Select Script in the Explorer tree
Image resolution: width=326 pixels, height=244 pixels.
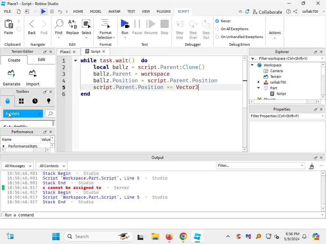click(x=281, y=94)
